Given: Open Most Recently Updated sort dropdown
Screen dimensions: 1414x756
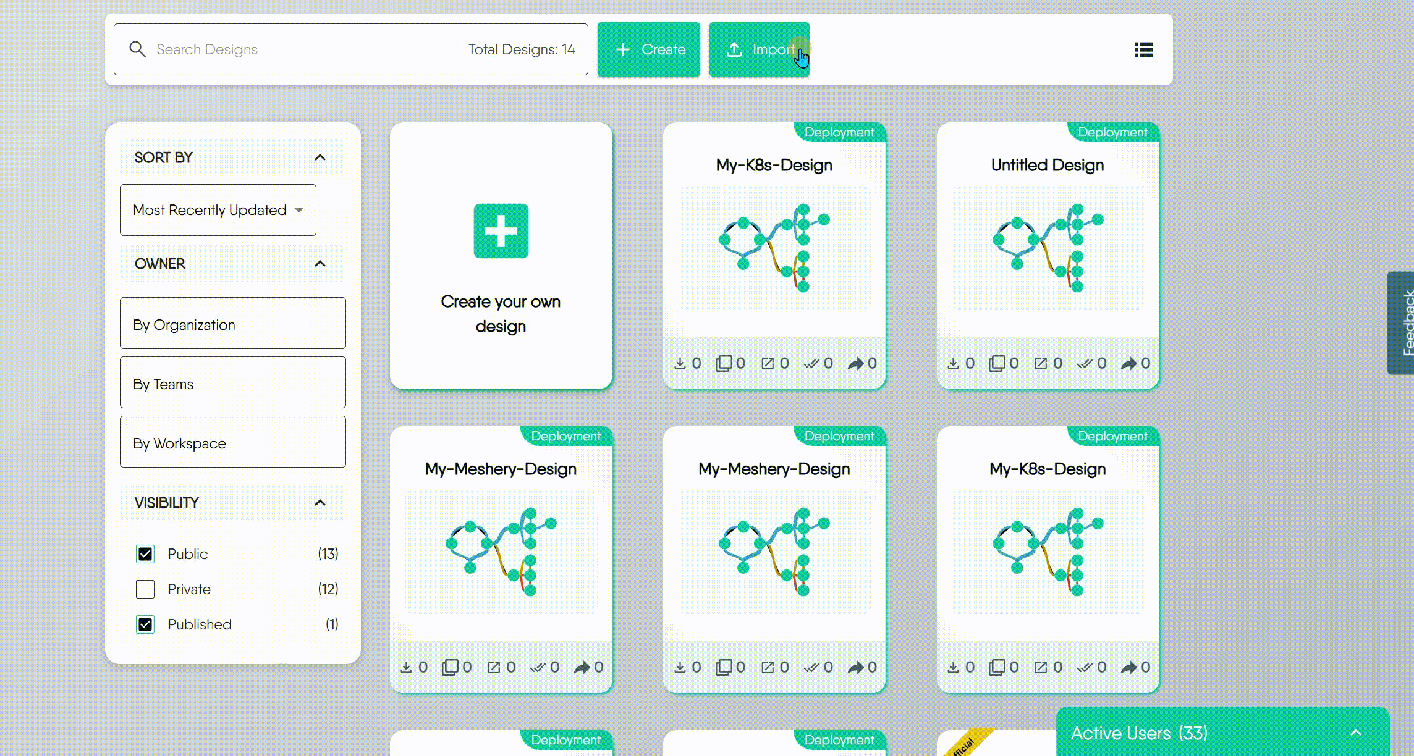Looking at the screenshot, I should click(218, 210).
